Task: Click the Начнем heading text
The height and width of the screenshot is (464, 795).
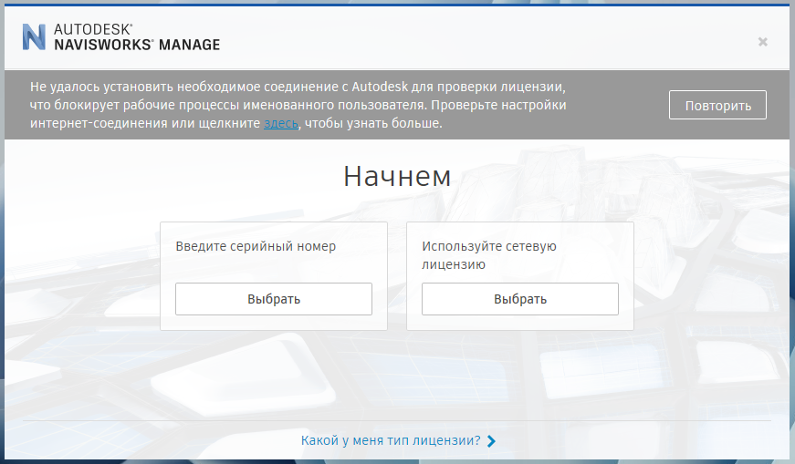Action: [397, 176]
